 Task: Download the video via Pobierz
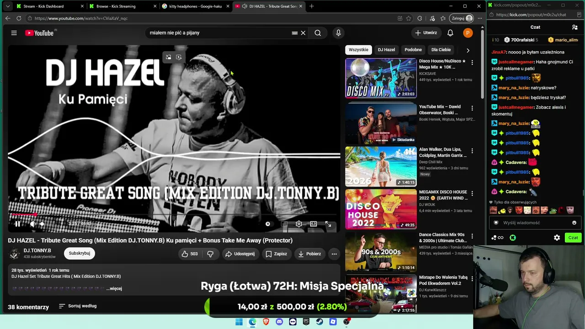pos(310,254)
